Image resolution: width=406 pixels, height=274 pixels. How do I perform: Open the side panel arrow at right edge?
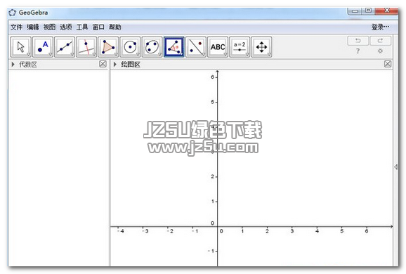[395, 167]
